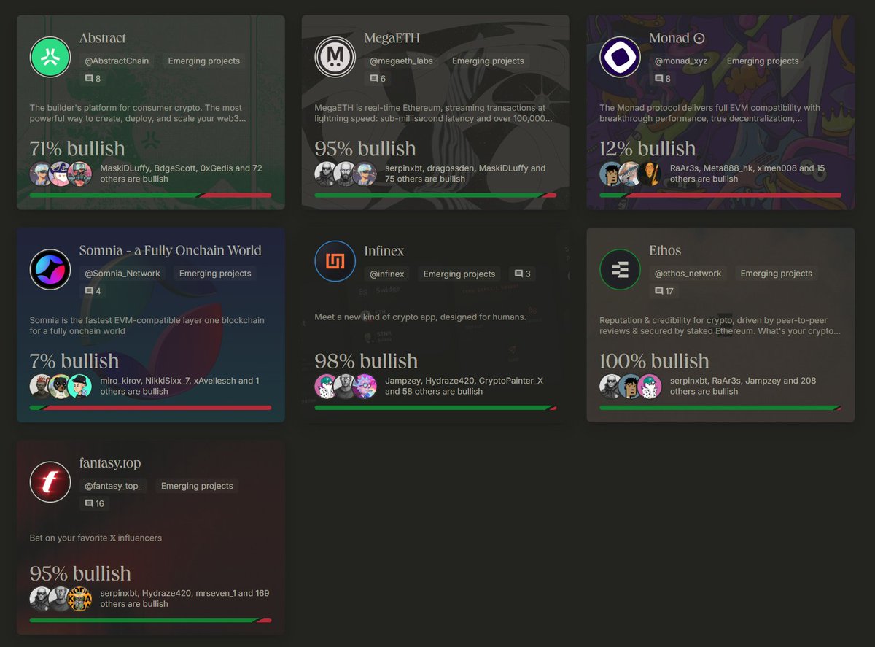
Task: View bullish user avatars on Infinex card
Action: (346, 386)
